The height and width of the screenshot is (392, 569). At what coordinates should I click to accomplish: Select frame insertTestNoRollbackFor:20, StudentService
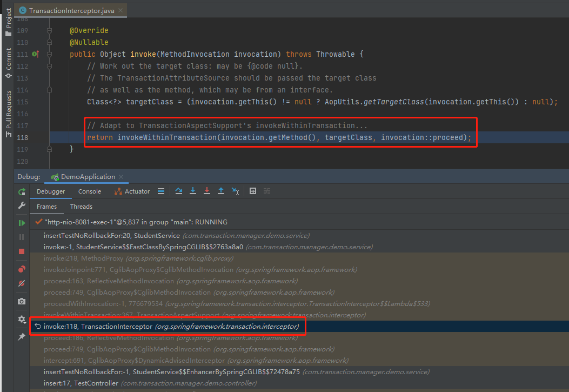299,236
